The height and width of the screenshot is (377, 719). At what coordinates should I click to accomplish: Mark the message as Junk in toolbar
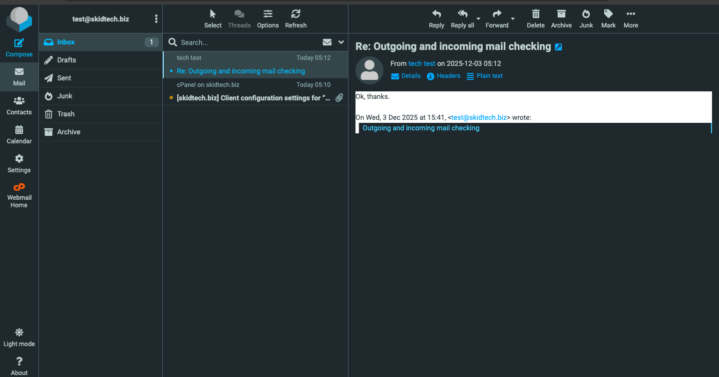pos(586,18)
